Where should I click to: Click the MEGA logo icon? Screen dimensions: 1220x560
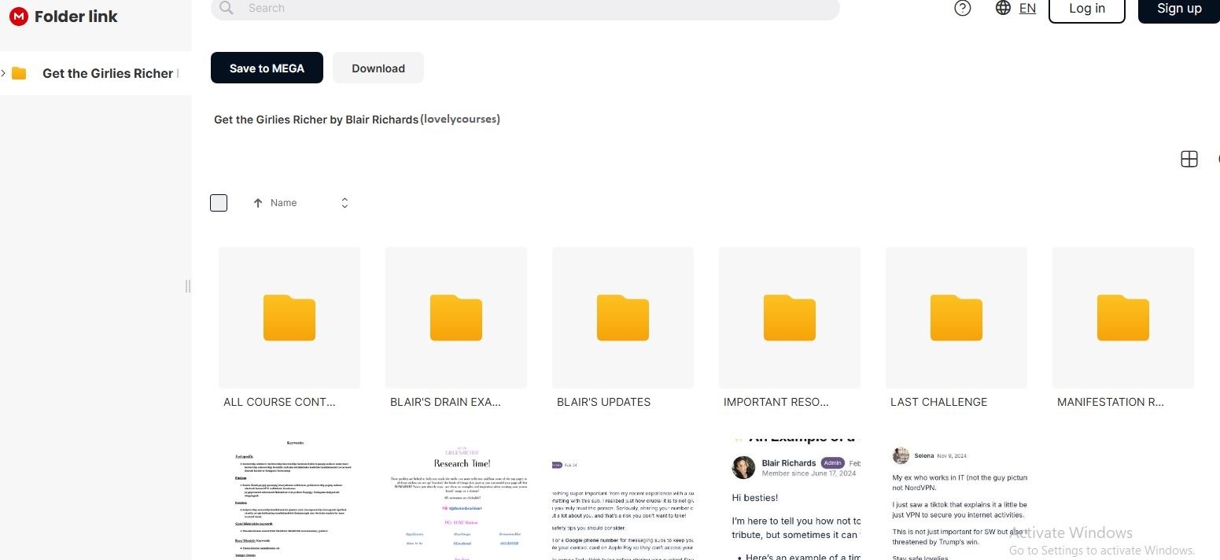(x=18, y=16)
